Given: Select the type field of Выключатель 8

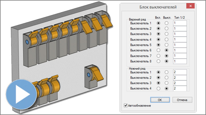Looking at the screenshot, I should click(x=180, y=61).
